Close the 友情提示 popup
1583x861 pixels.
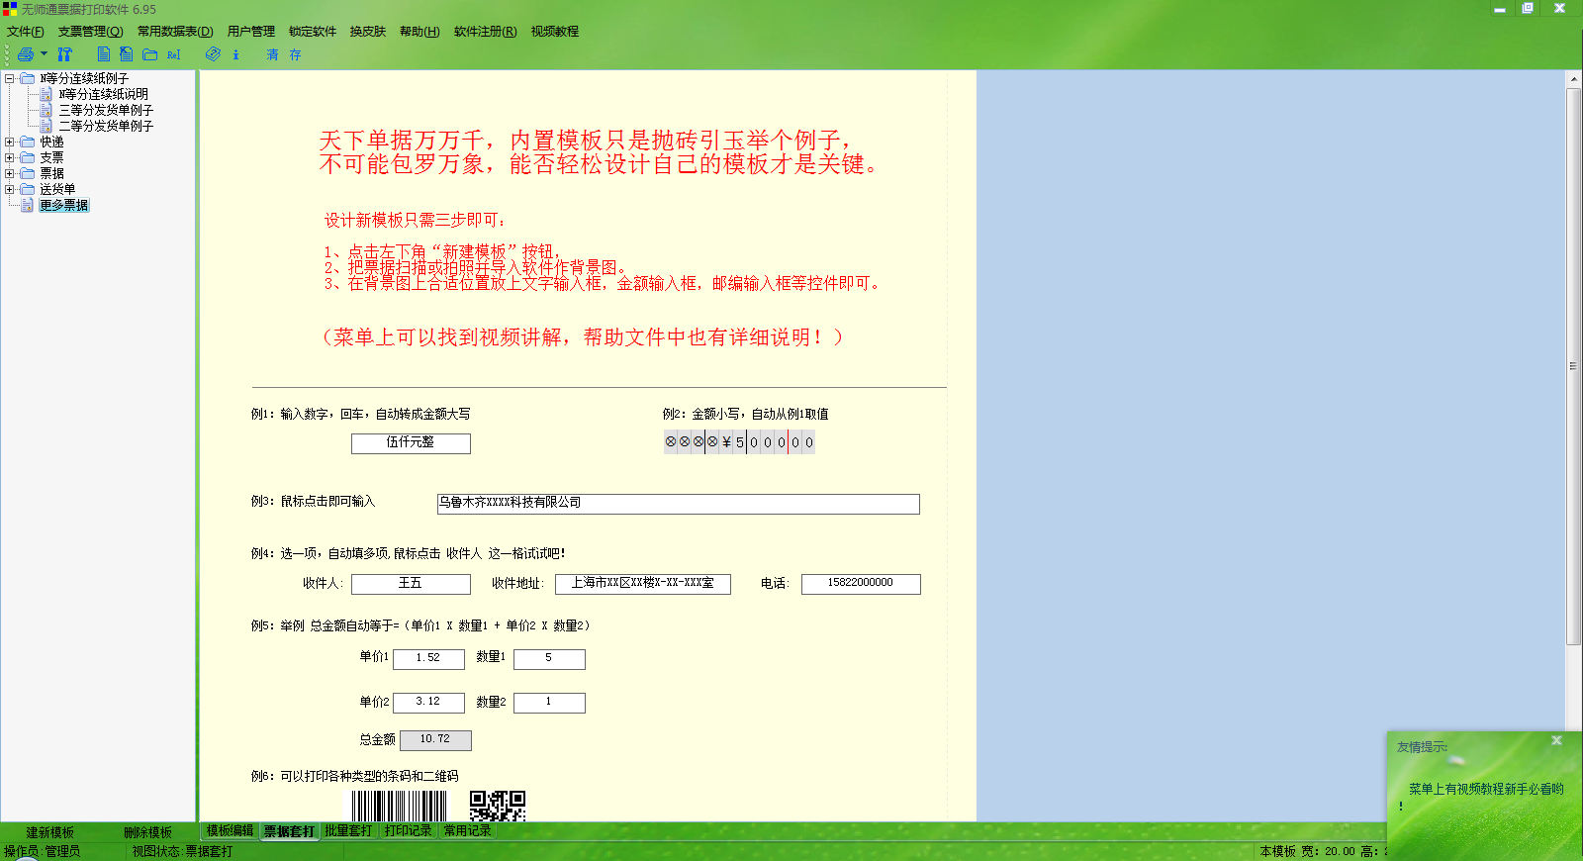click(1556, 740)
